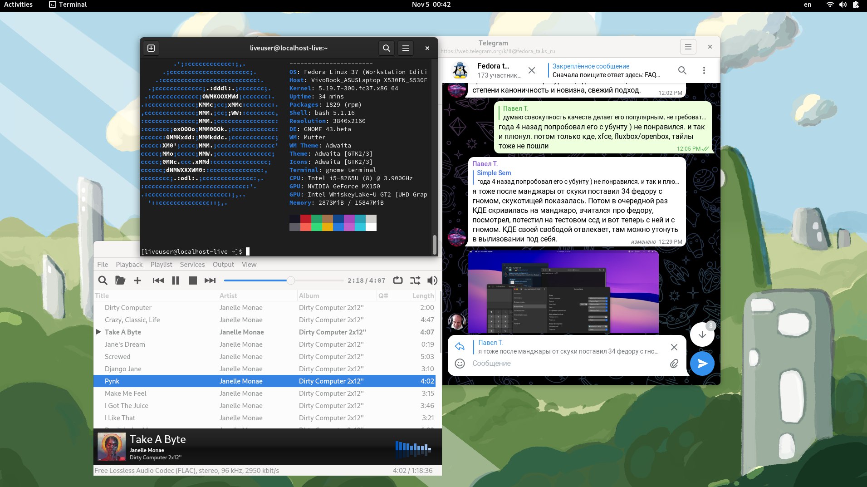Open the pinned message in Telegram
867x487 pixels.
point(606,70)
